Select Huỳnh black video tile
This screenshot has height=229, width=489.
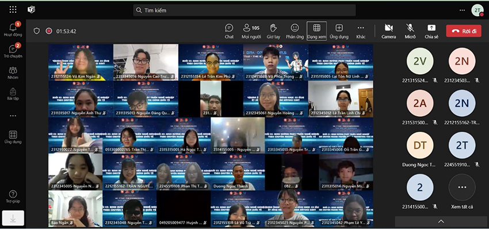point(184,209)
